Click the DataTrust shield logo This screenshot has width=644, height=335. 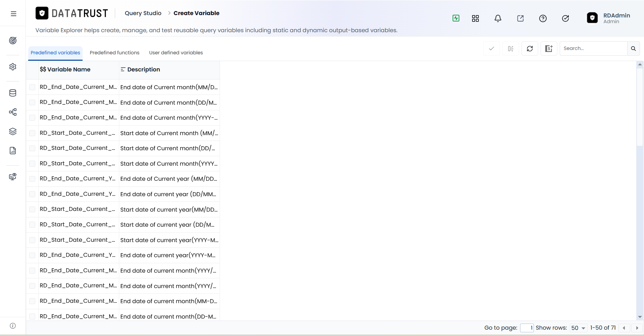coord(42,13)
